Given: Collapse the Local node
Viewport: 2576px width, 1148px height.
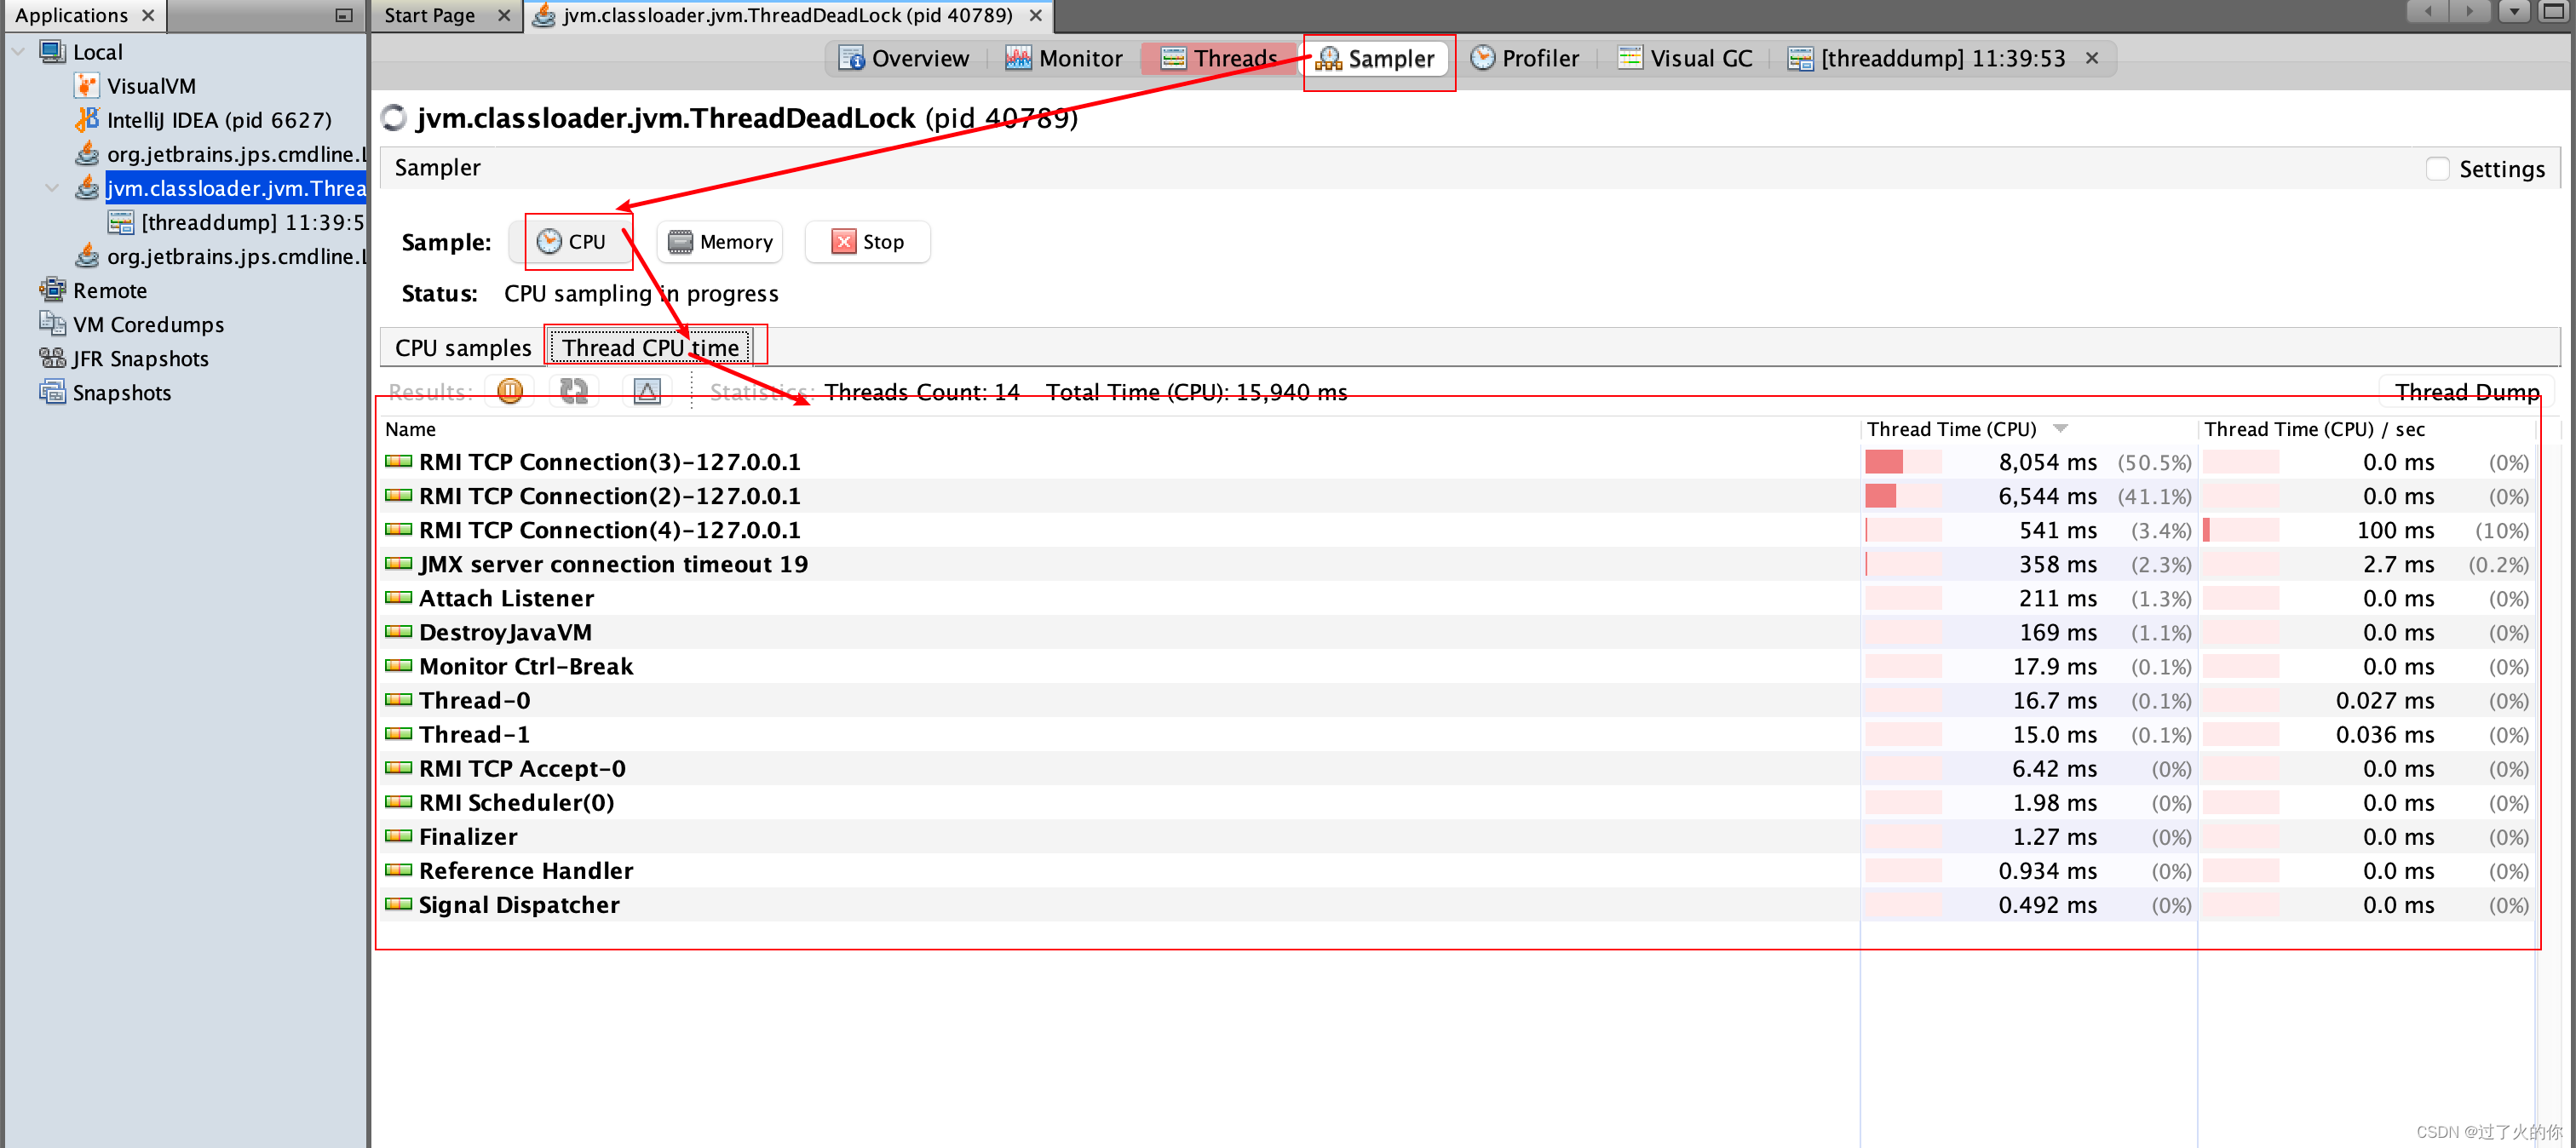Looking at the screenshot, I should 18,52.
